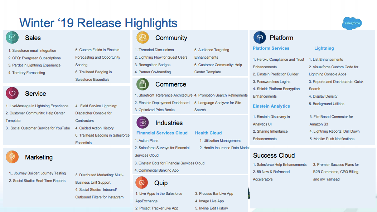Click 'Pardot in Lightning Experience' item

click(34, 65)
